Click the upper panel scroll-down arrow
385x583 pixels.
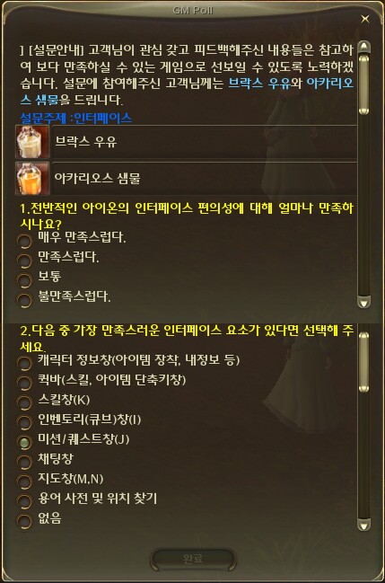pos(363,302)
